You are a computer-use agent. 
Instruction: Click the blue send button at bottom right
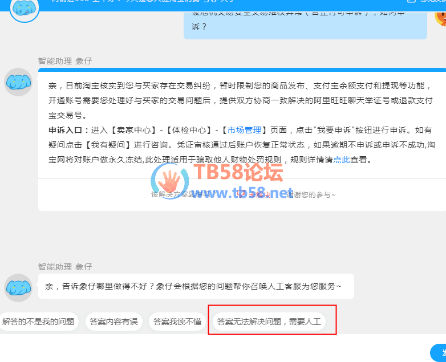coord(439,353)
